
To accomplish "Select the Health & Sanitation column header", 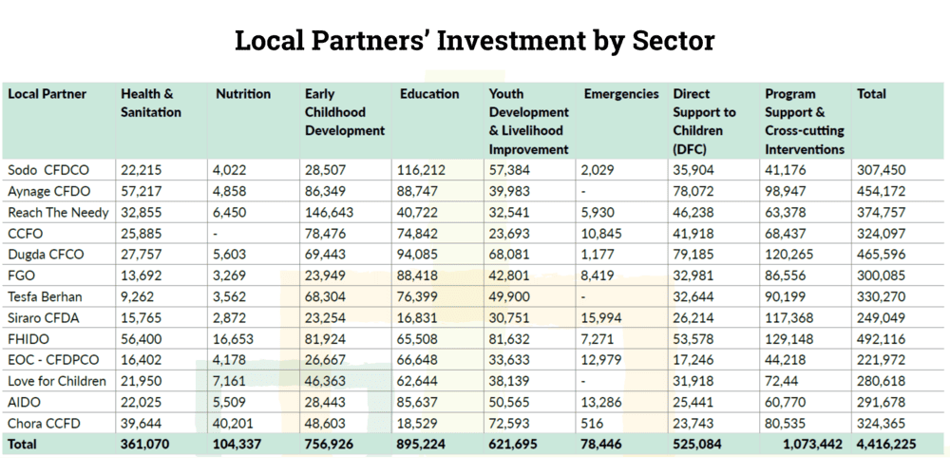I will (147, 103).
